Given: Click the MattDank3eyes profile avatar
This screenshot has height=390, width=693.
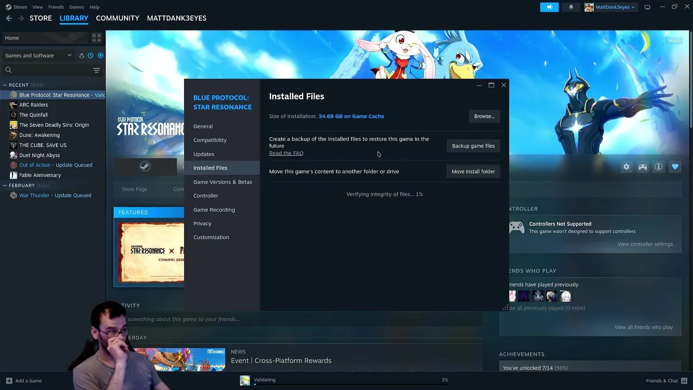Looking at the screenshot, I should point(589,7).
